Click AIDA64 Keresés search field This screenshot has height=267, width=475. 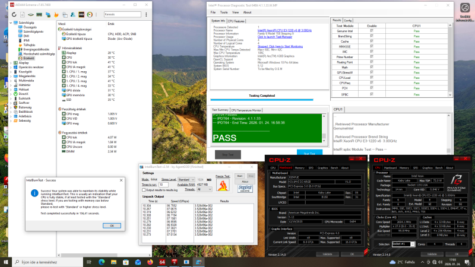(122, 14)
